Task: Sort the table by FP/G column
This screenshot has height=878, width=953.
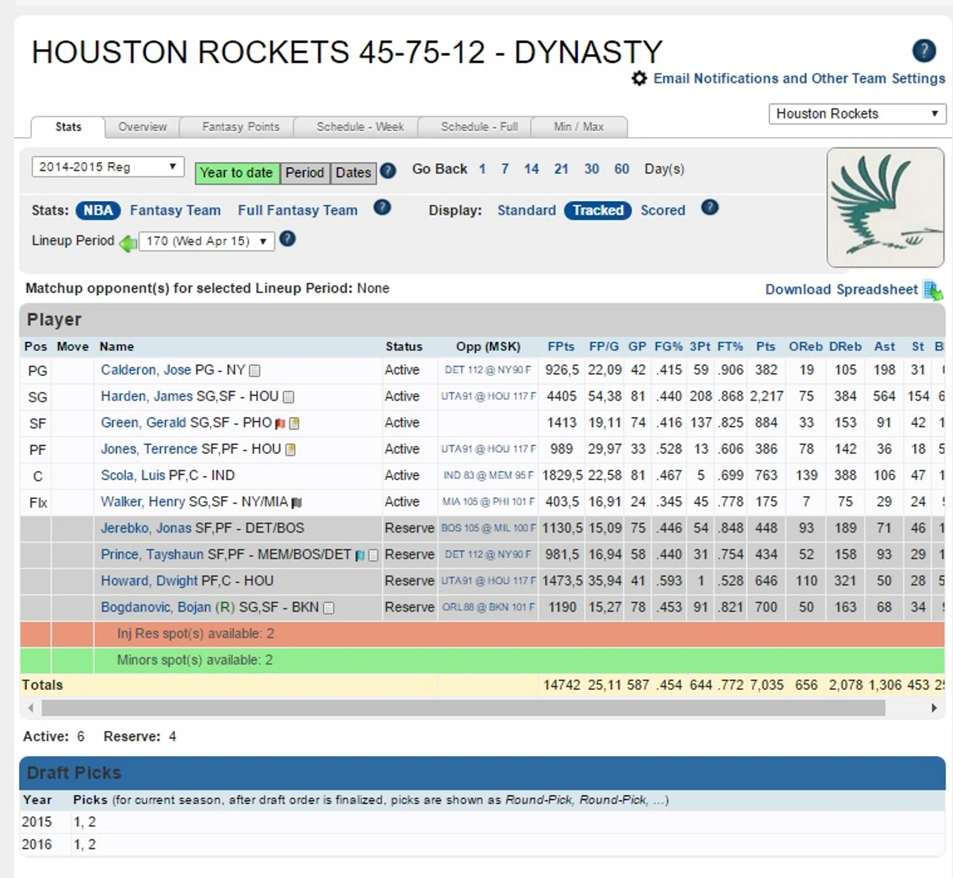Action: click(603, 347)
